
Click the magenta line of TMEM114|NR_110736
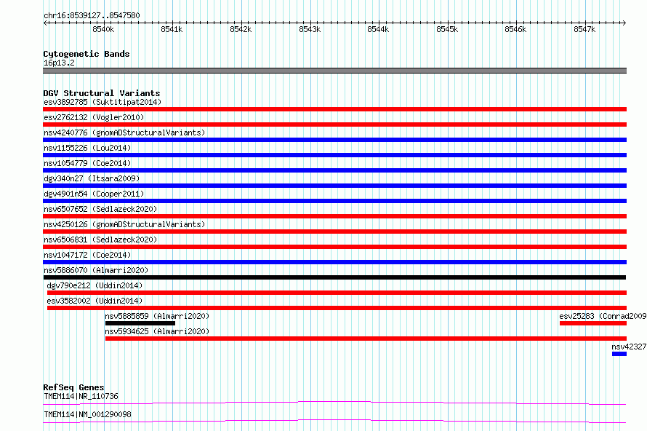point(334,403)
